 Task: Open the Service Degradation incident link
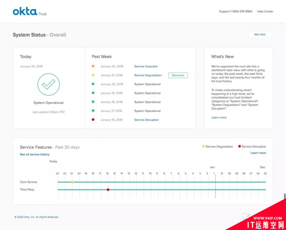click(x=148, y=75)
